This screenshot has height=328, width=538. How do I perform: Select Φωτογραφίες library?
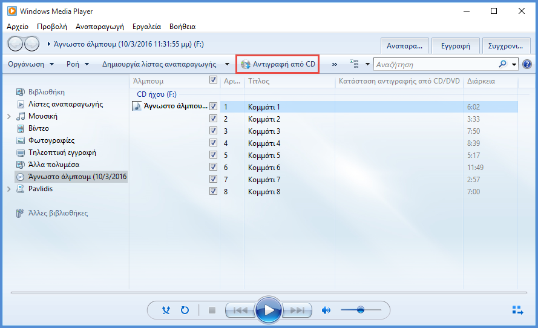51,140
